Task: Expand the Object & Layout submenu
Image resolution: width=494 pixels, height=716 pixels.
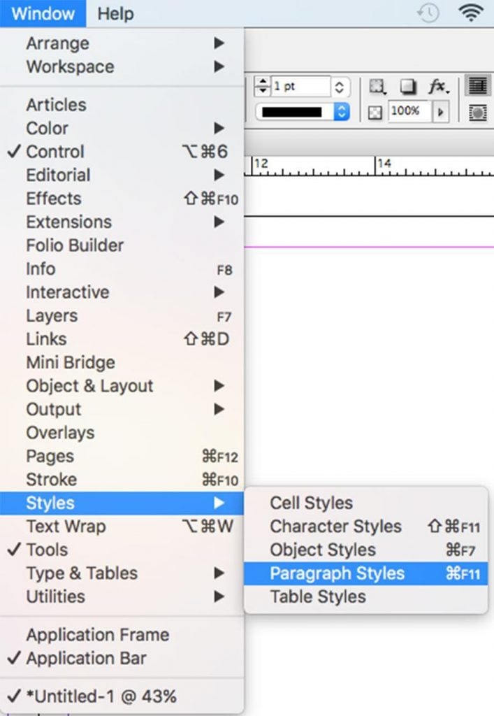Action: (x=89, y=385)
